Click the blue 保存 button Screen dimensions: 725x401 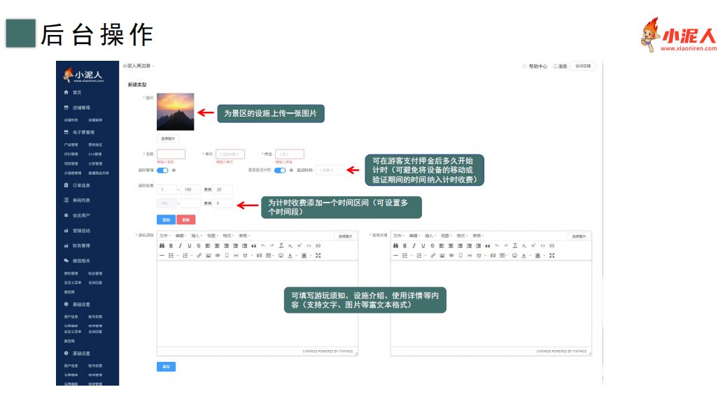[x=166, y=367]
